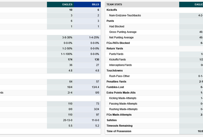Click the EAGLES column header in left table
The height and width of the screenshot is (137, 203).
pos(67,4)
